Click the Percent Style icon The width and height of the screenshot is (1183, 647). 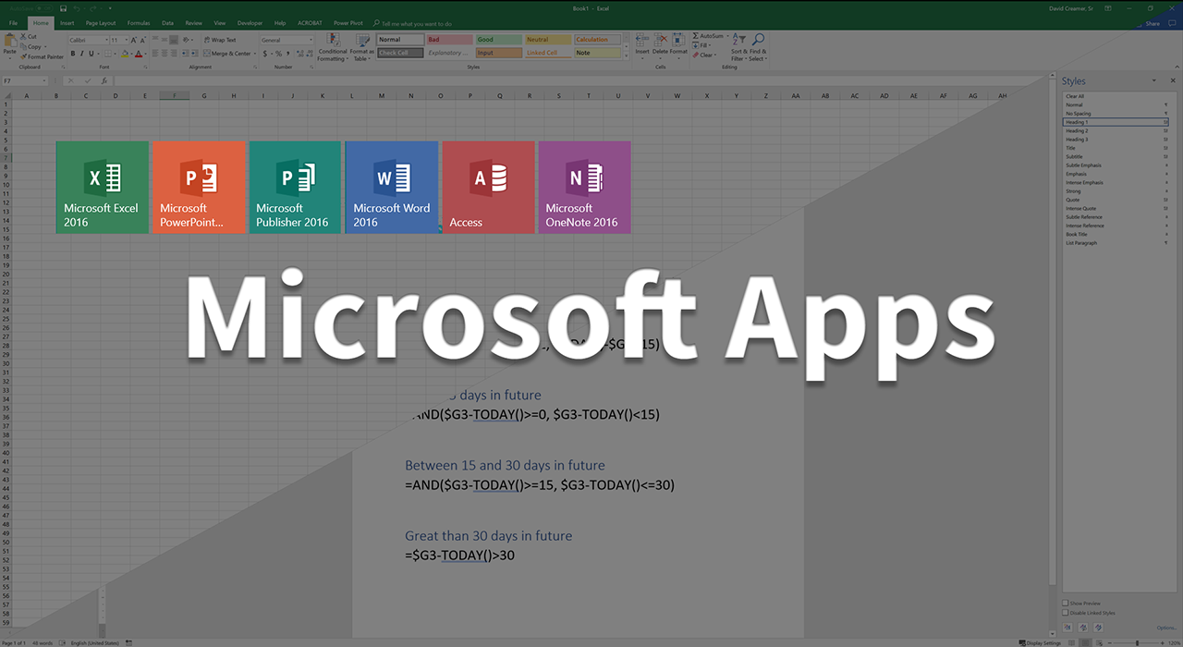coord(278,54)
